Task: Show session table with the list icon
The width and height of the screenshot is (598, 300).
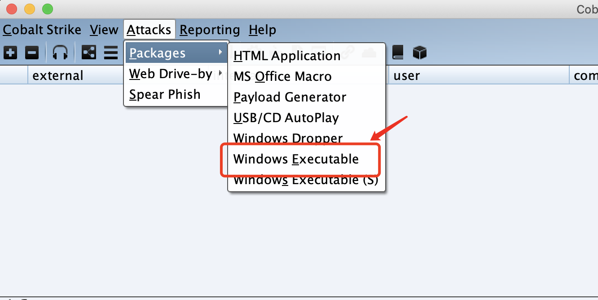Action: click(110, 53)
